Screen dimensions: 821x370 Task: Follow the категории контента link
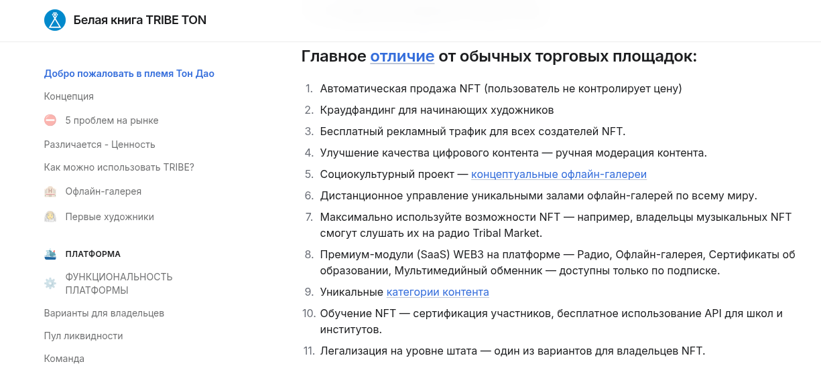[438, 292]
